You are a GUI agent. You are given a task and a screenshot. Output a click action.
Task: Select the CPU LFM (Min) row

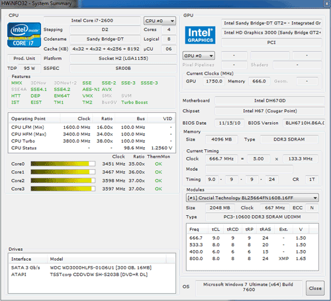coord(92,127)
